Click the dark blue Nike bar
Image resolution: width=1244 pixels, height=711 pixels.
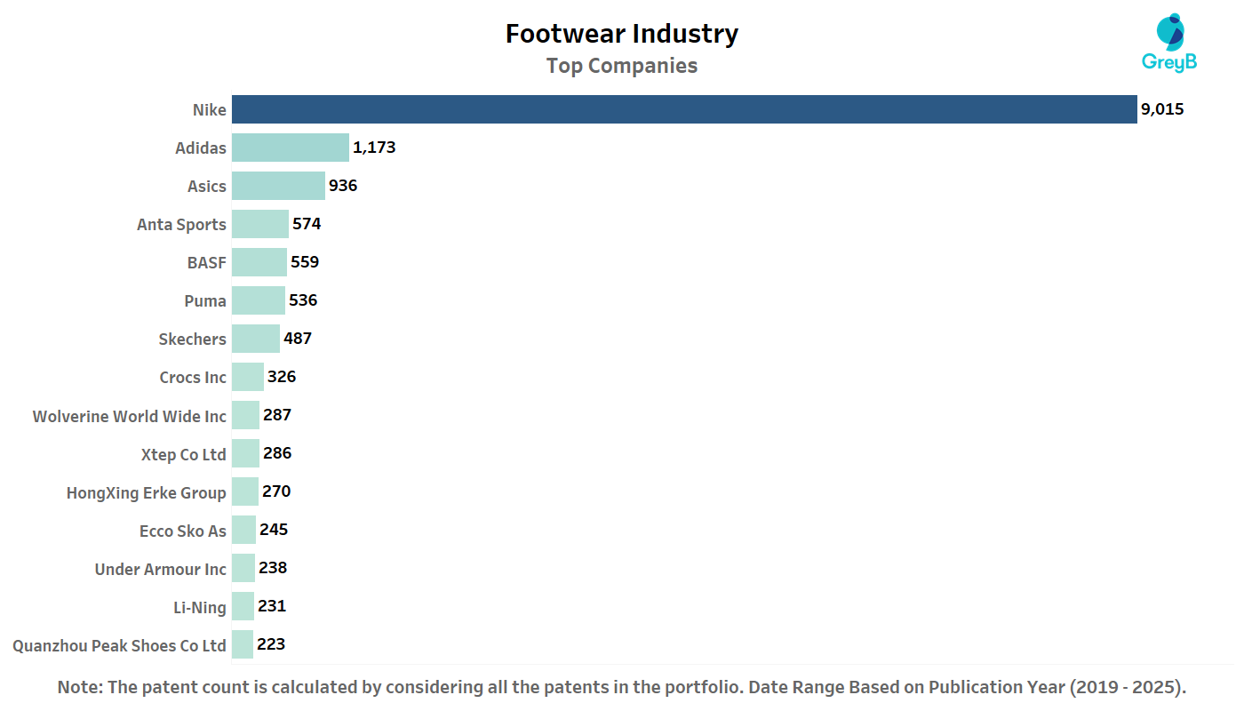click(x=684, y=109)
